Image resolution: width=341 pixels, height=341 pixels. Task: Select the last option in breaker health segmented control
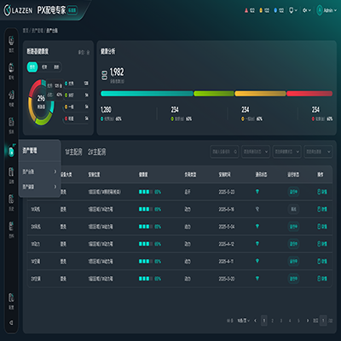[x=56, y=67]
